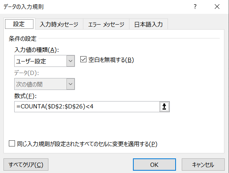229x173 pixels.
Task: Toggle the 空白を無視する checkbox
Action: [x=83, y=60]
